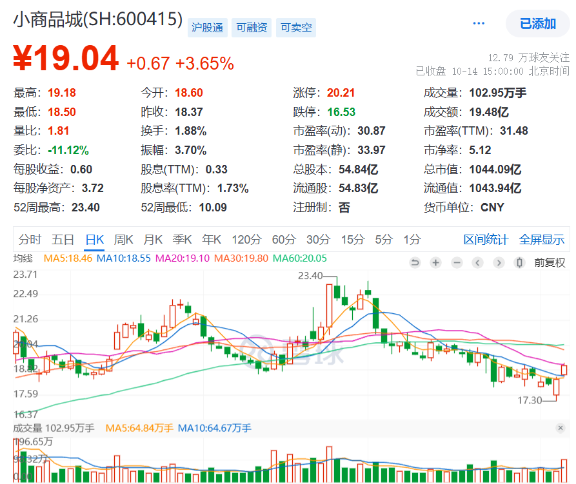The height and width of the screenshot is (484, 576).
Task: Toggle the 已添加 watchlist button
Action: 538,24
